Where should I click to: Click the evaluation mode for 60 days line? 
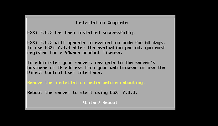[96, 42]
